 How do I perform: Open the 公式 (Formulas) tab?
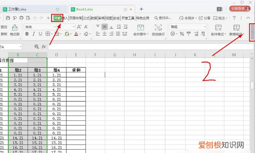(86, 18)
